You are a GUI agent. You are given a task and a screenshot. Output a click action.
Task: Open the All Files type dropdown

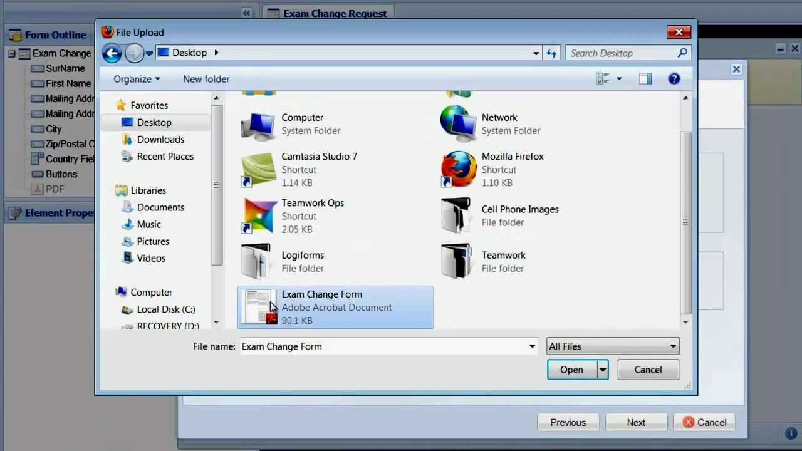coord(613,346)
